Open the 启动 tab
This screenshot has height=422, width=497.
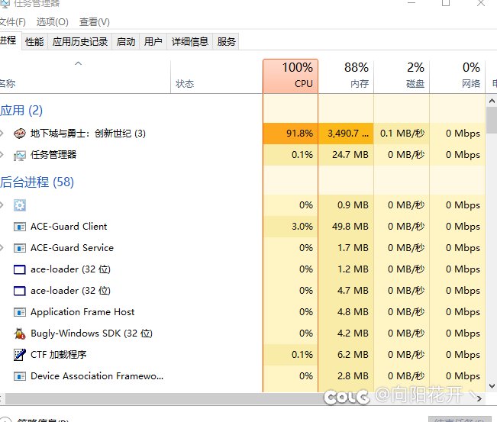[x=125, y=42]
